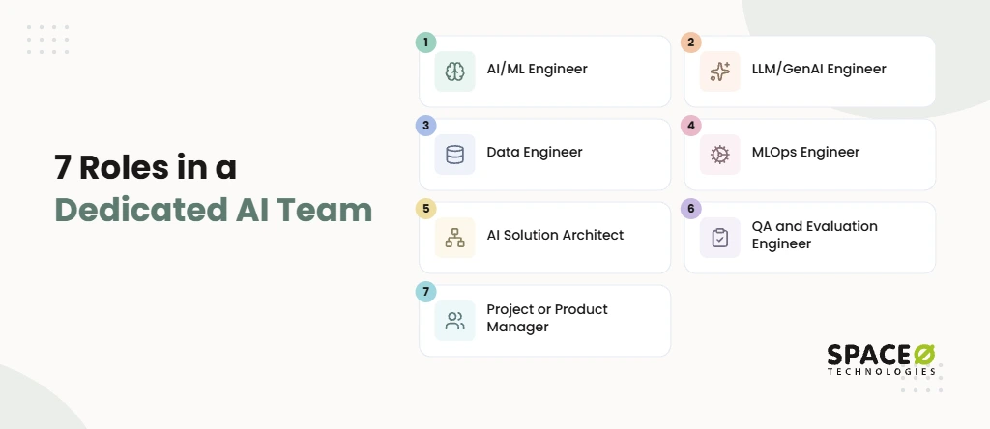Select the "AI/ML Engineer" label
Image resolution: width=990 pixels, height=429 pixels.
click(x=537, y=69)
